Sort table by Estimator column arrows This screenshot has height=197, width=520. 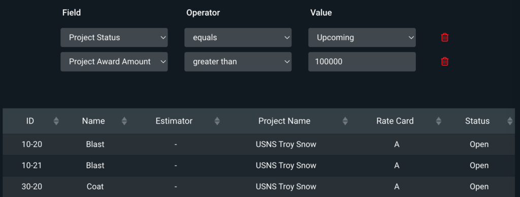[217, 121]
